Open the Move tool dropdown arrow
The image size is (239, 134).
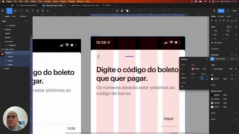[11, 11]
